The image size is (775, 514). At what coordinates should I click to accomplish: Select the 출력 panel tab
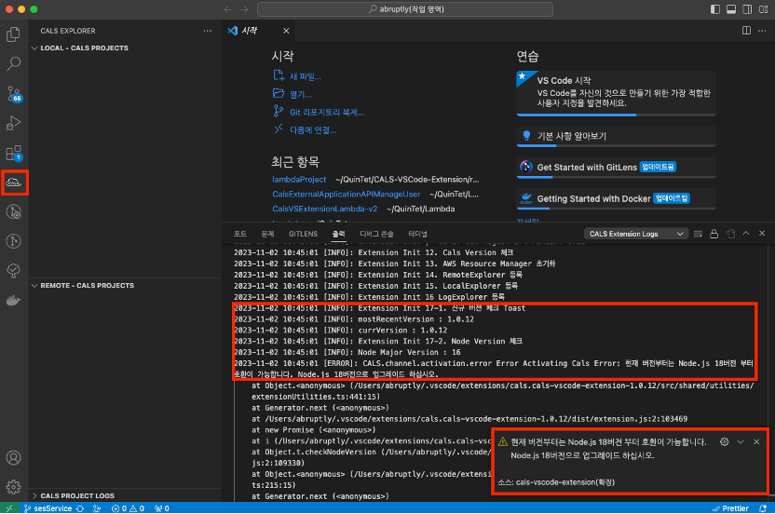point(338,234)
